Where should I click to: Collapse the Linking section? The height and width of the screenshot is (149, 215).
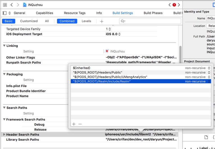(x=4, y=46)
